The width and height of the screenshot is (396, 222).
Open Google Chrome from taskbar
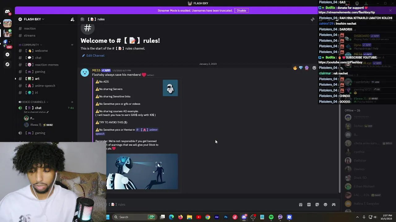coord(208,217)
